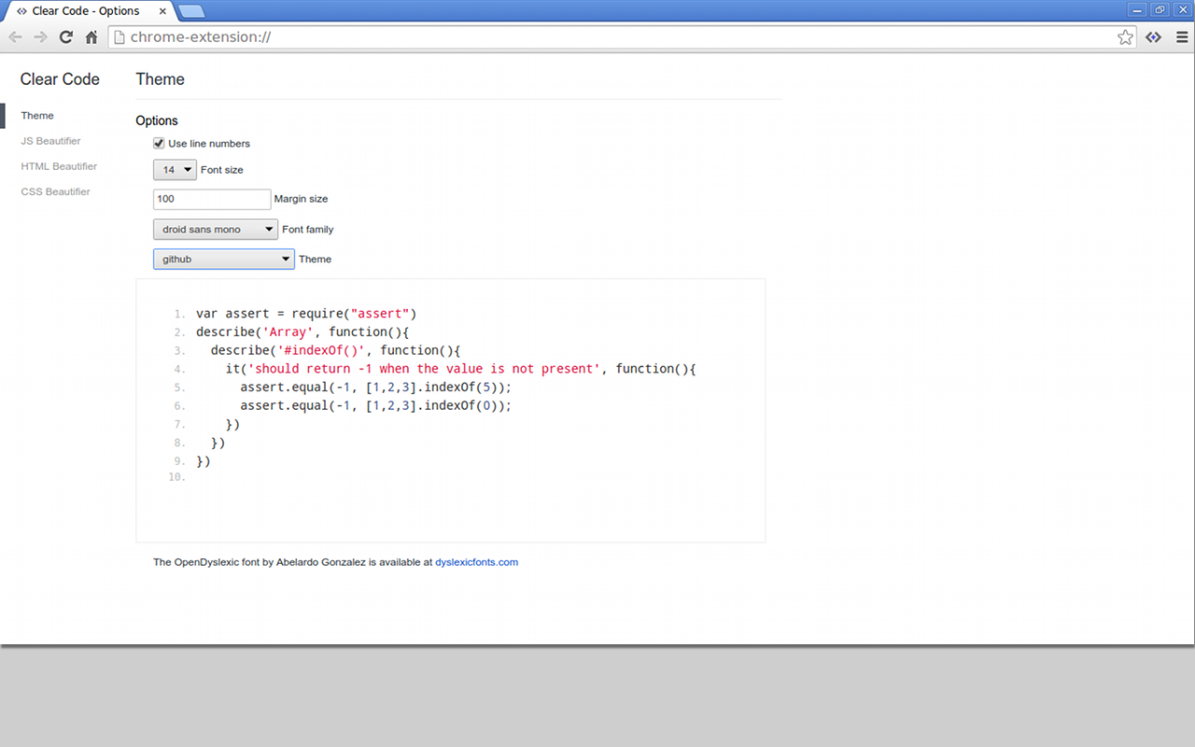Viewport: 1195px width, 747px height.
Task: Restore the browser window size
Action: [1160, 9]
